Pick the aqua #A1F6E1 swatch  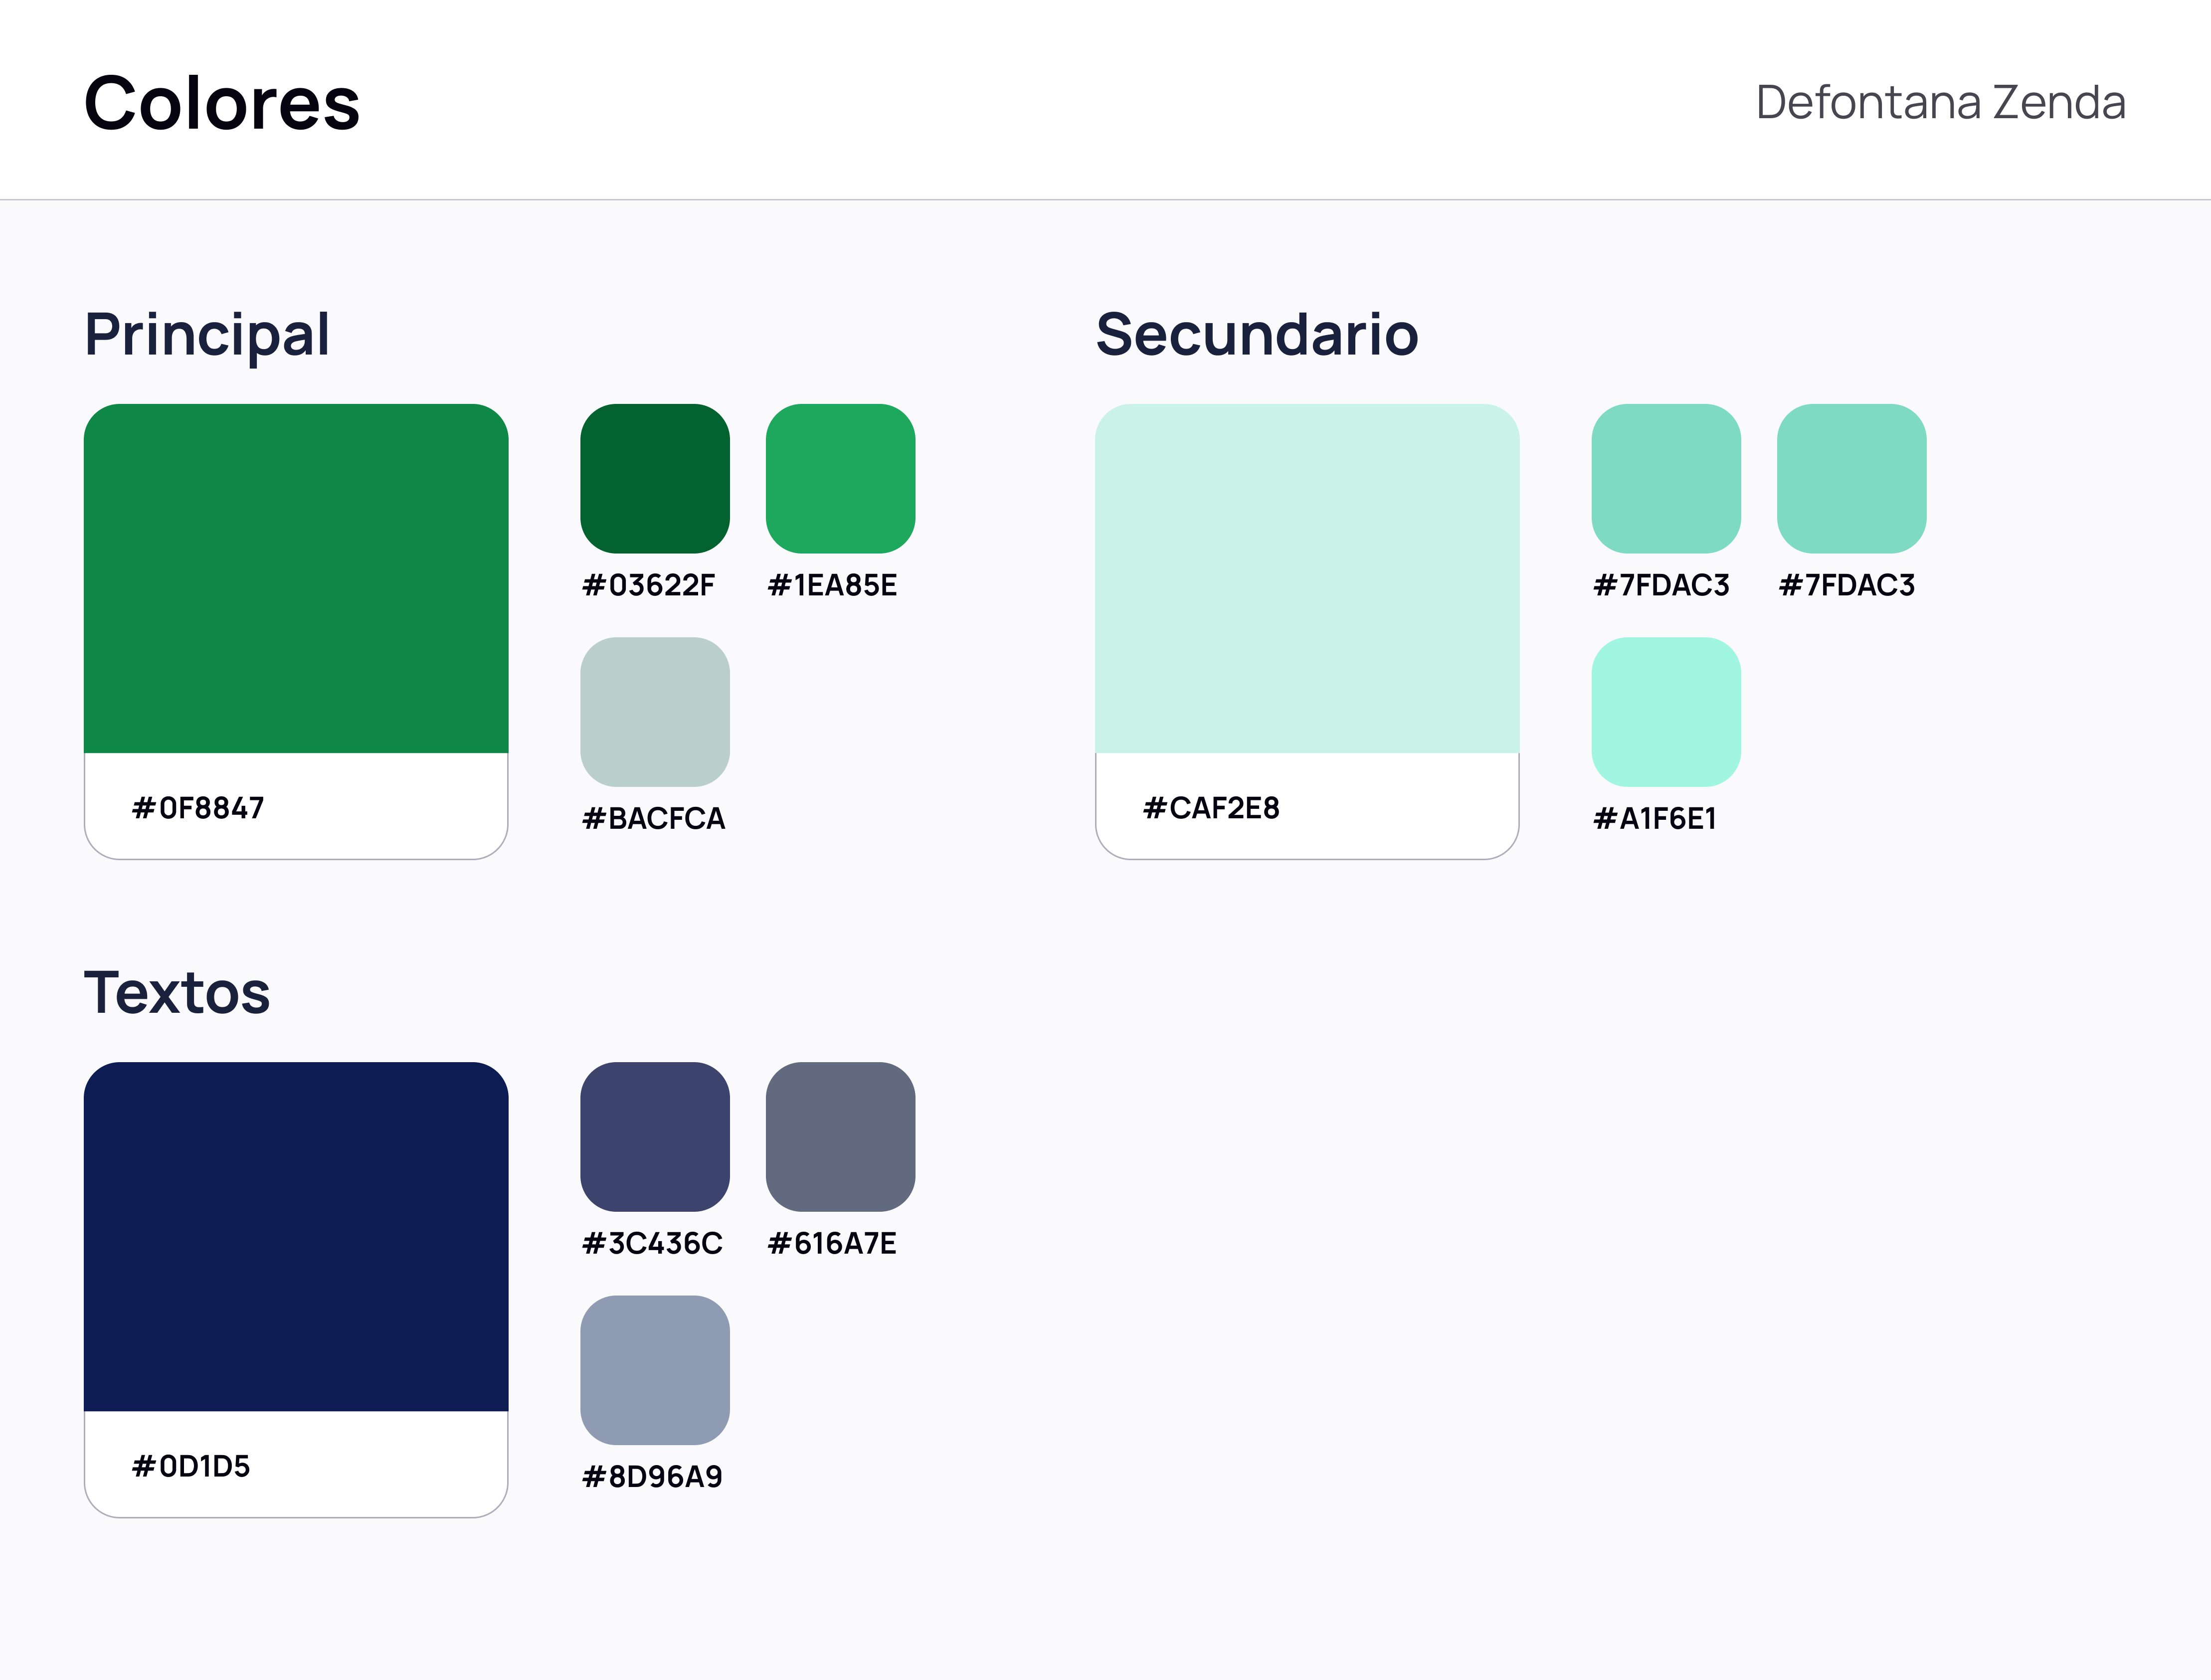(x=1666, y=712)
